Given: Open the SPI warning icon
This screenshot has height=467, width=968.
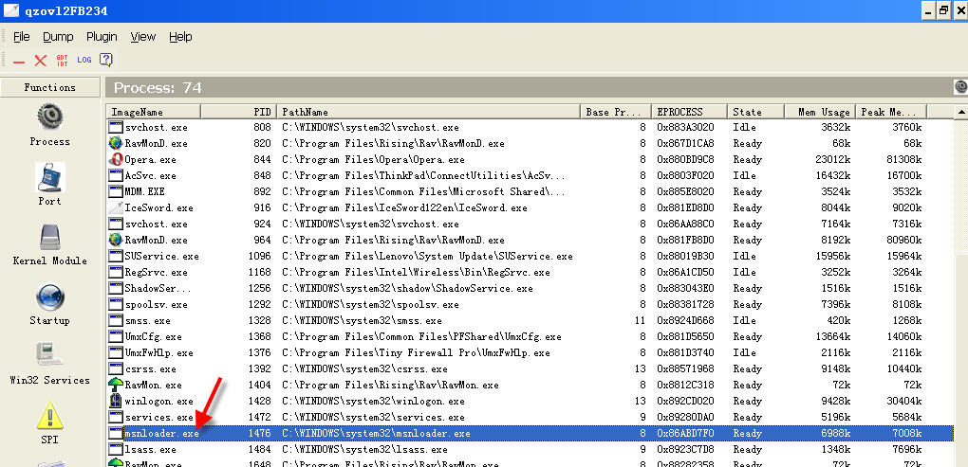Looking at the screenshot, I should tap(49, 417).
